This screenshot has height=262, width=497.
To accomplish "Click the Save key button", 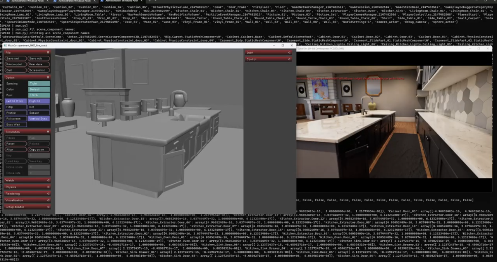I will [x=39, y=161].
